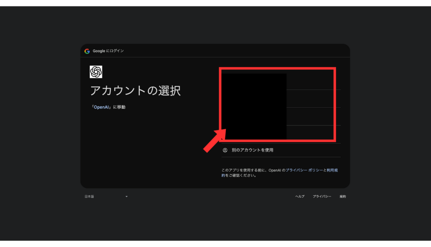431x247 pixels.
Task: Open the ヘルプ footer link
Action: tap(300, 197)
